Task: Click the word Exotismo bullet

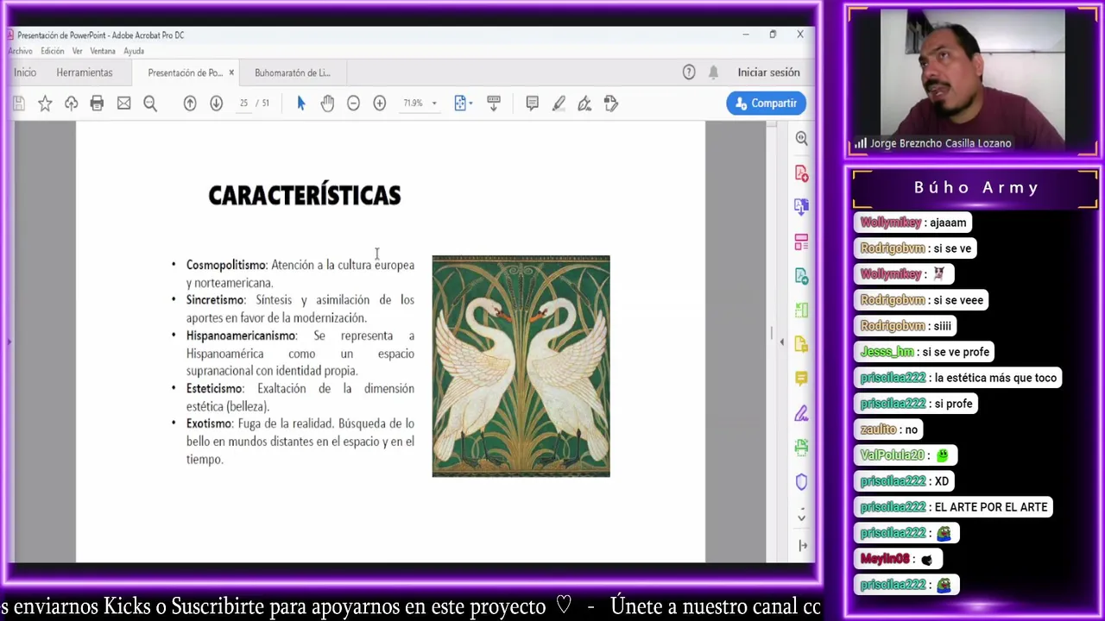Action: [209, 423]
